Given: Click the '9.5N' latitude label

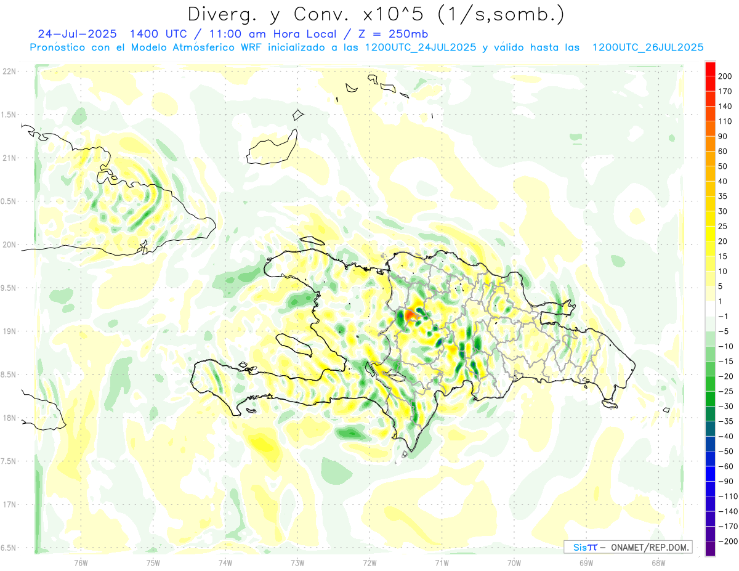Looking at the screenshot, I should click(9, 288).
